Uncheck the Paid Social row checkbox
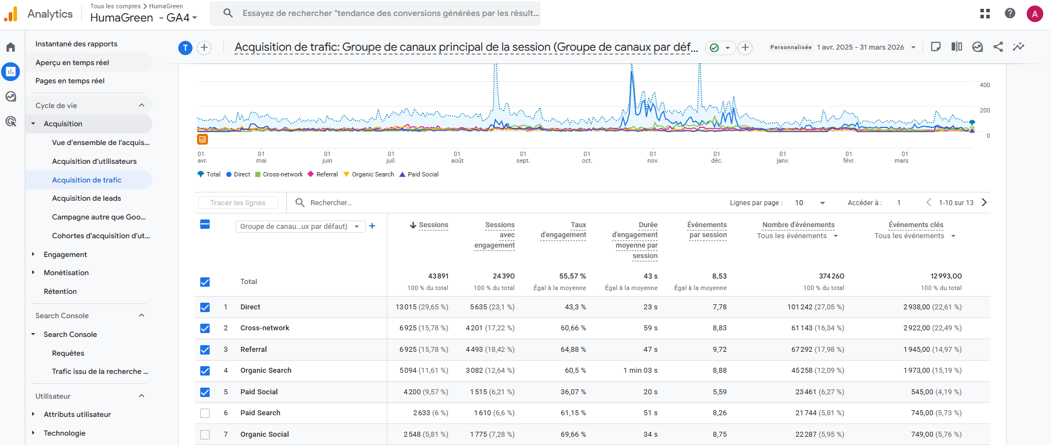Viewport: 1051px width, 445px height. 205,392
